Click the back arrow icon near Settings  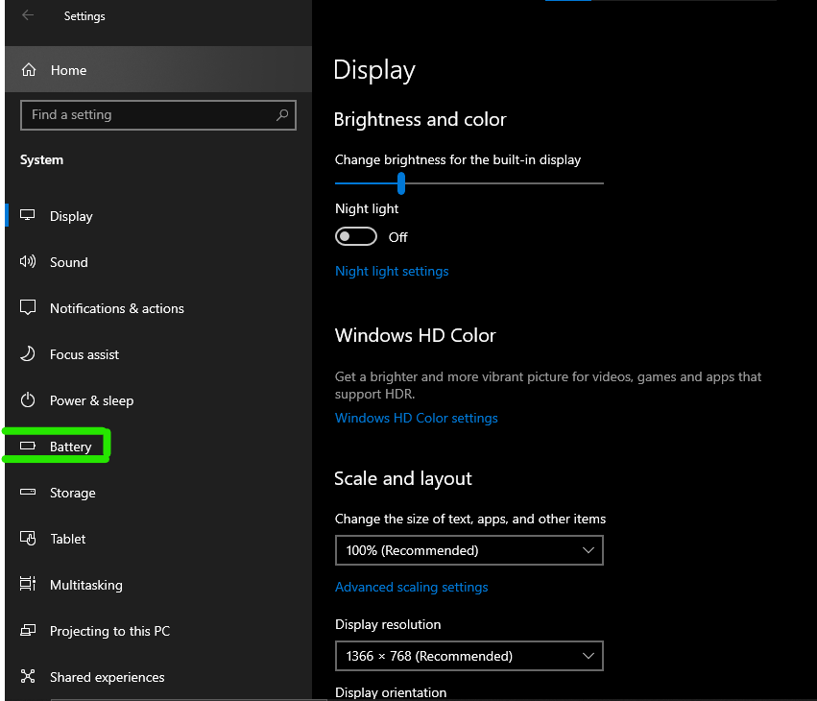point(28,15)
